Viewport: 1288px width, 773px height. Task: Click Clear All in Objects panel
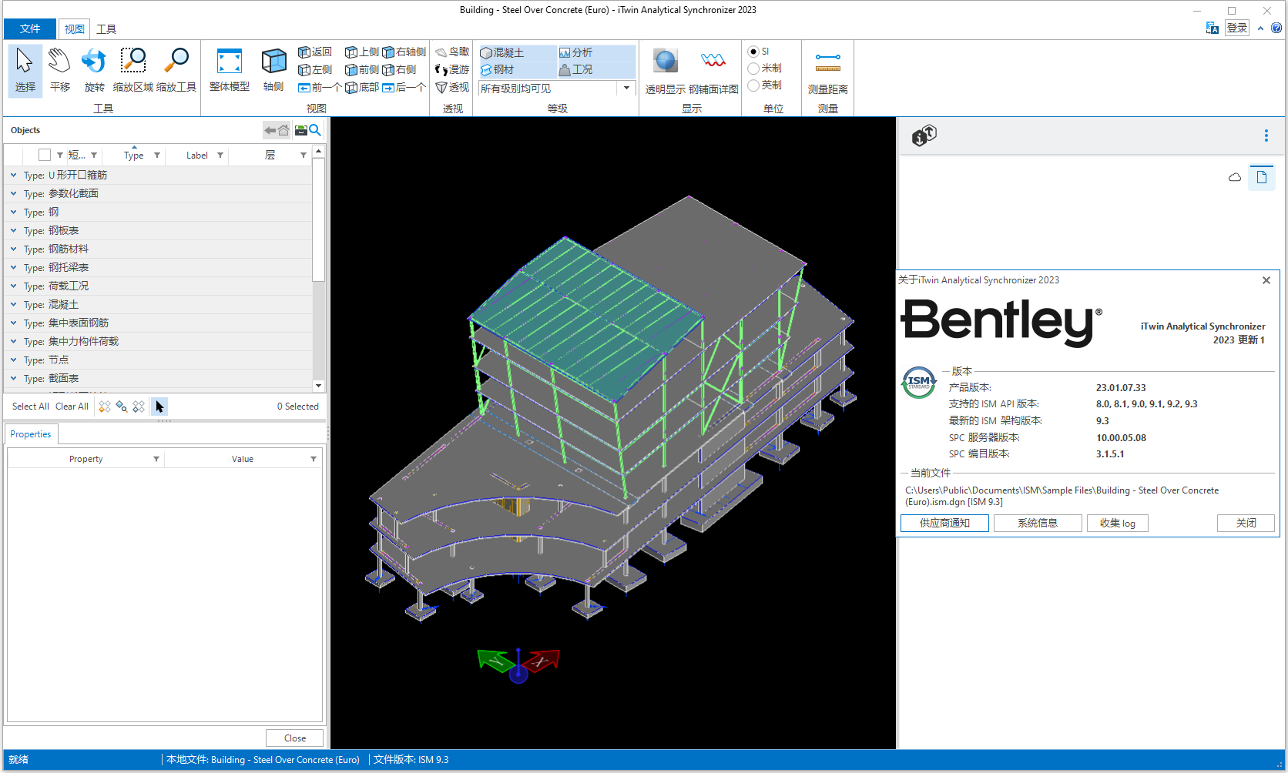click(72, 407)
